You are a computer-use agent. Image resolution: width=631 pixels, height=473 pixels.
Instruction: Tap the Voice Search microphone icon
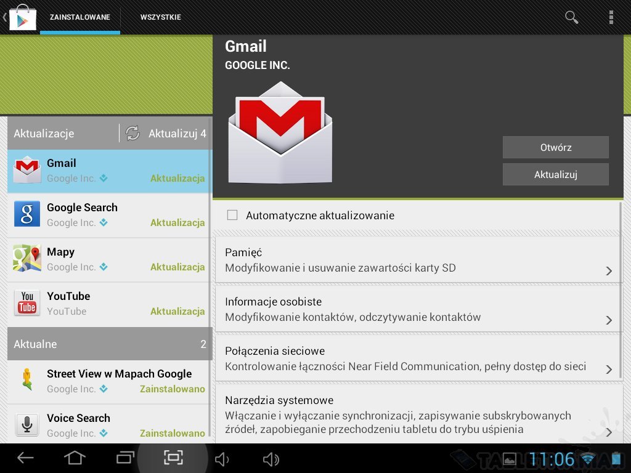pos(26,425)
